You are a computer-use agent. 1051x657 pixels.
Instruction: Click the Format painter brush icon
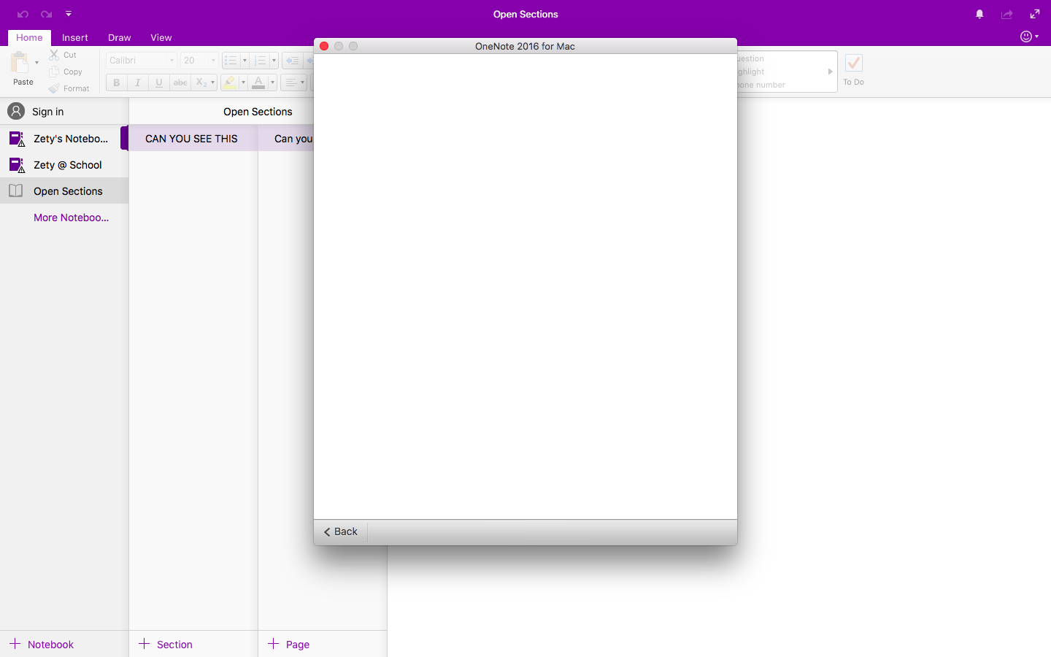pos(54,88)
